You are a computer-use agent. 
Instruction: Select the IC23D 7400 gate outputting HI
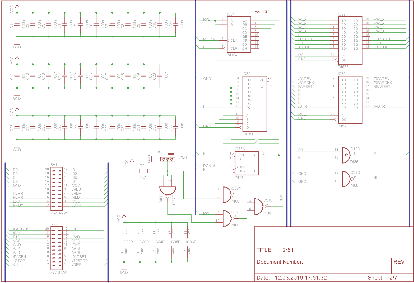346,179
